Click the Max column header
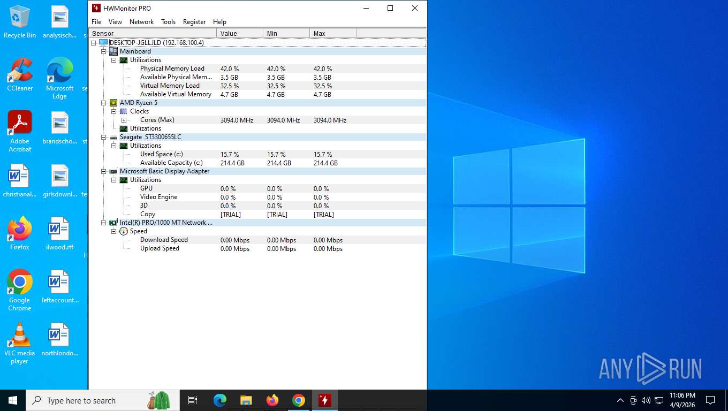This screenshot has height=411, width=728. (x=333, y=33)
